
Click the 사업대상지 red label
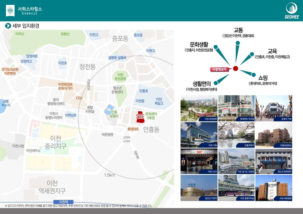219,69
